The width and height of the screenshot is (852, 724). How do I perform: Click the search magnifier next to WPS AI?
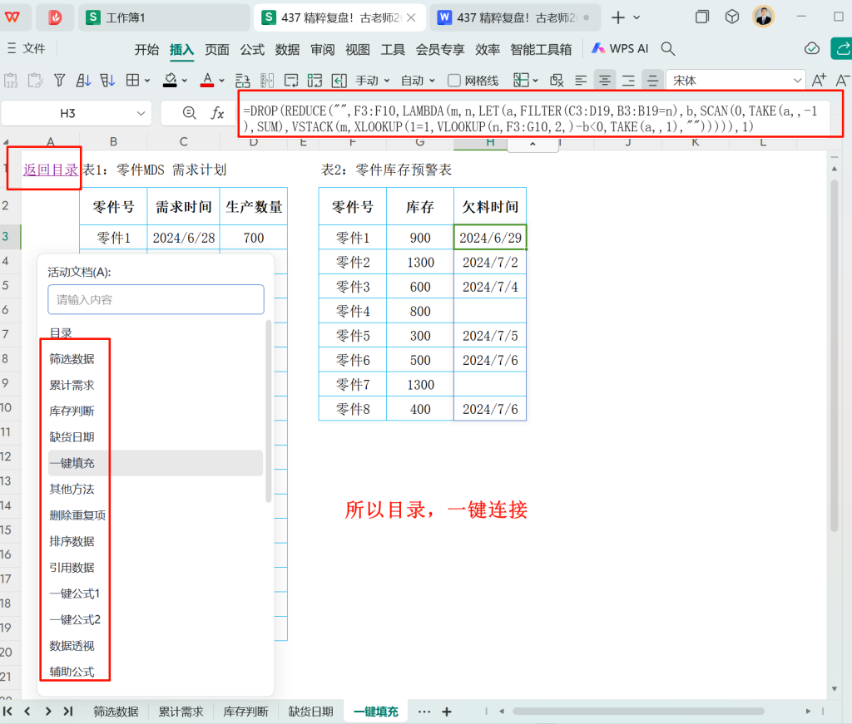668,49
